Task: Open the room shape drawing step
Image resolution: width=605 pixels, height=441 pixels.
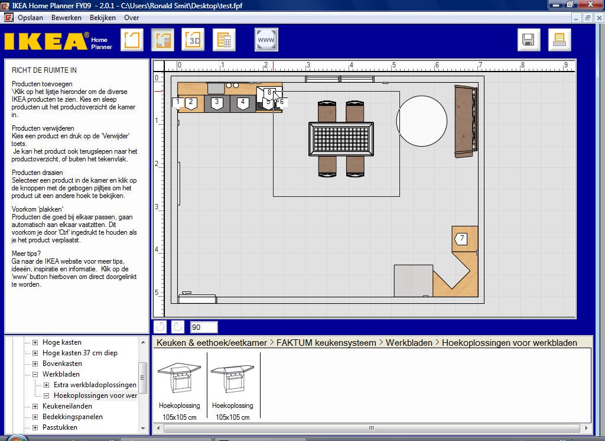Action: pyautogui.click(x=132, y=40)
